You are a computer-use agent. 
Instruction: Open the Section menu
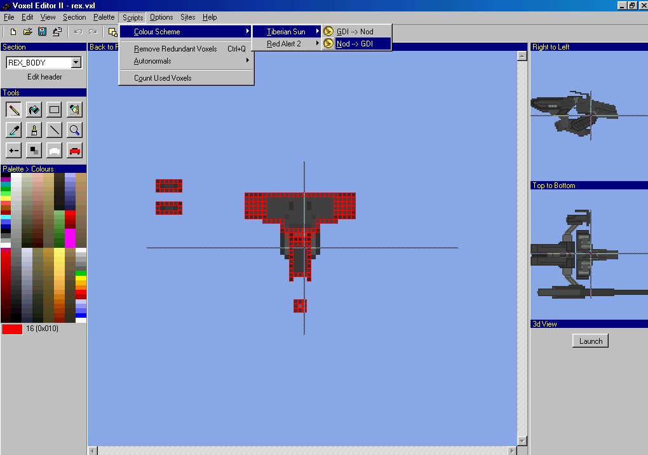pos(74,17)
